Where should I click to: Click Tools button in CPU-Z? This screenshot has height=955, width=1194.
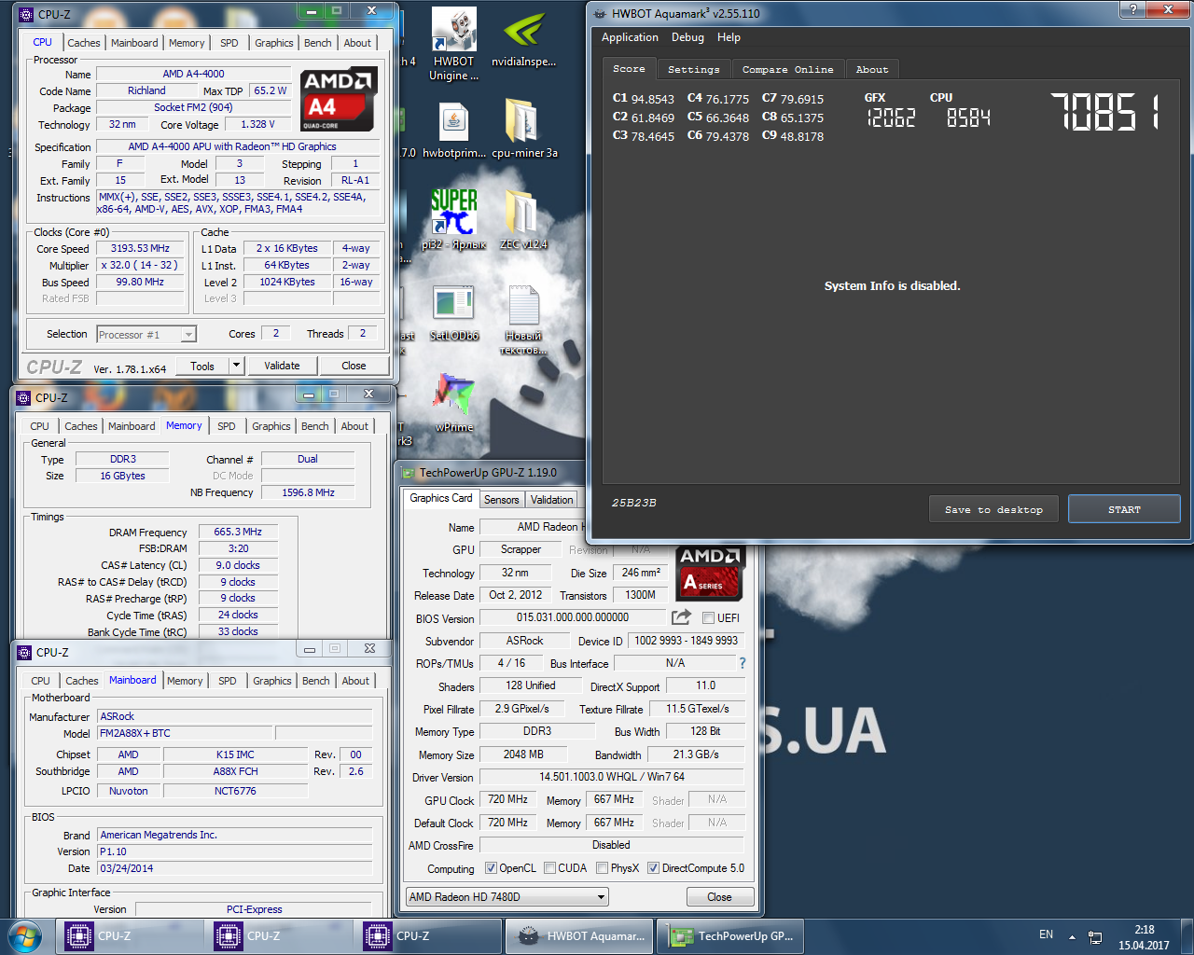[x=202, y=366]
